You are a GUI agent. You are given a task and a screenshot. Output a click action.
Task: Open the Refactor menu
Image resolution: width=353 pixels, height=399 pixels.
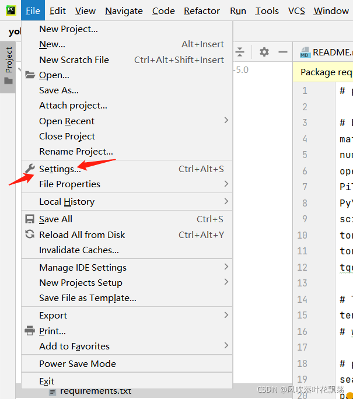(x=202, y=11)
